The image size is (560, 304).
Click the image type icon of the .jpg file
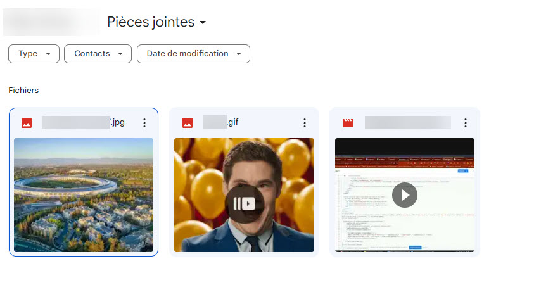click(x=26, y=123)
